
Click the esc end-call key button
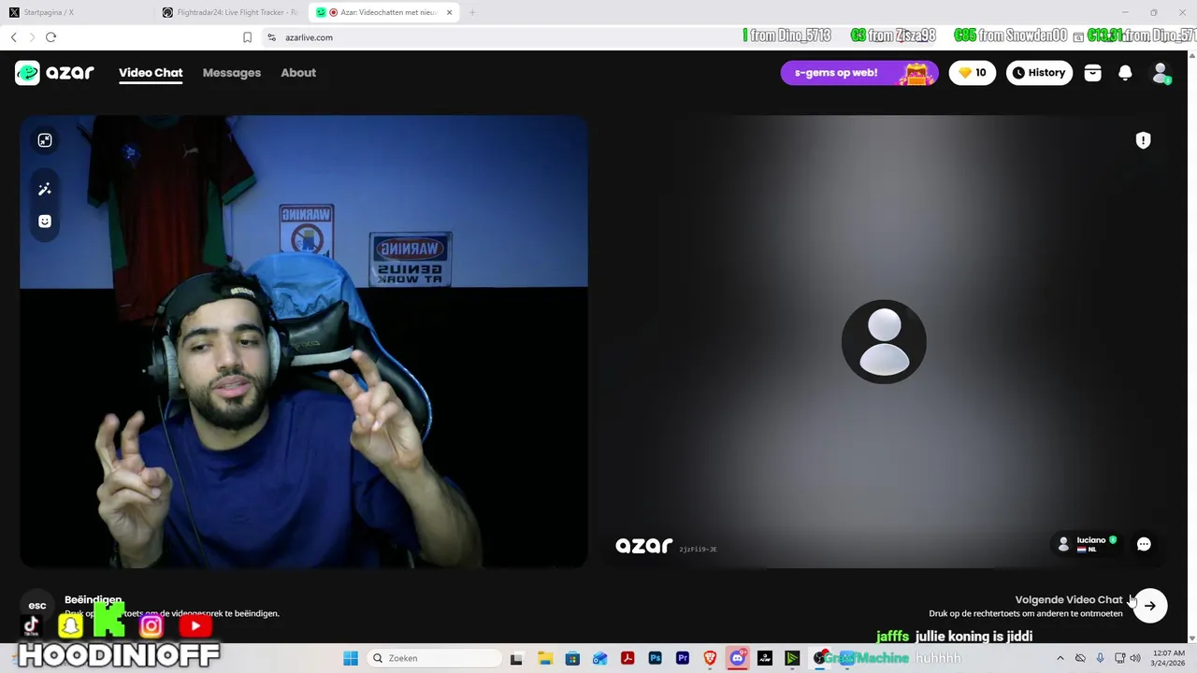[37, 606]
